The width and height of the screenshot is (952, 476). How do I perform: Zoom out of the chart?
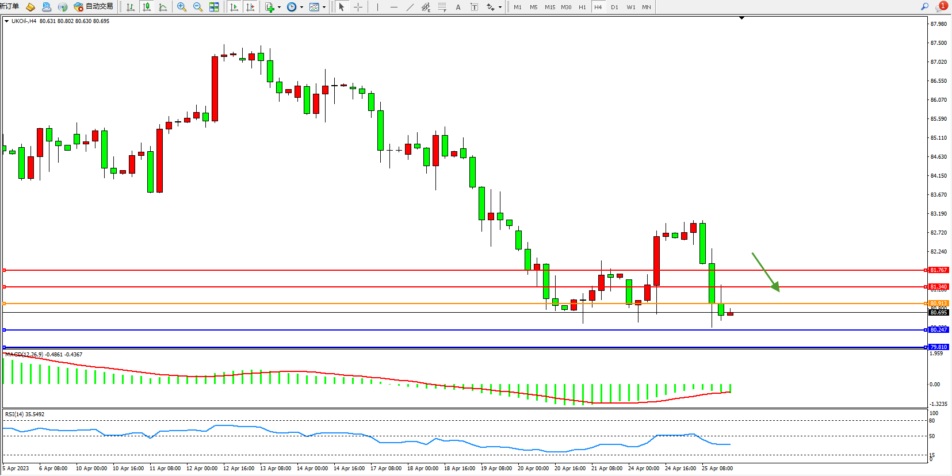click(x=198, y=7)
